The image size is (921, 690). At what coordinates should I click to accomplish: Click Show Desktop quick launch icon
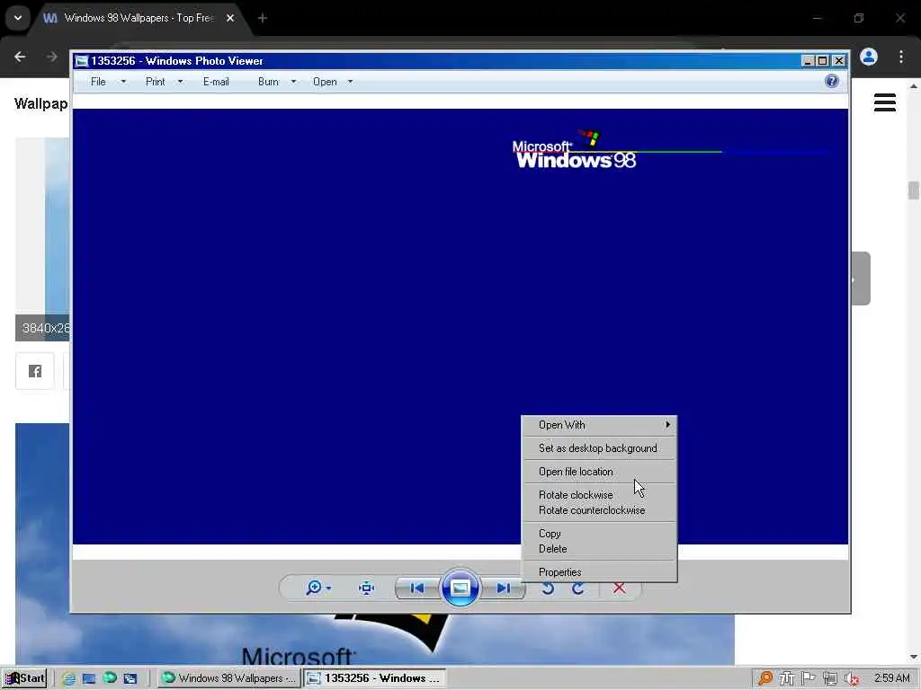(x=89, y=678)
